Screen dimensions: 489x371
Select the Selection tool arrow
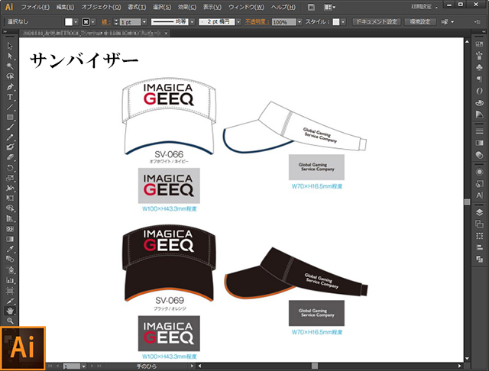(x=10, y=46)
